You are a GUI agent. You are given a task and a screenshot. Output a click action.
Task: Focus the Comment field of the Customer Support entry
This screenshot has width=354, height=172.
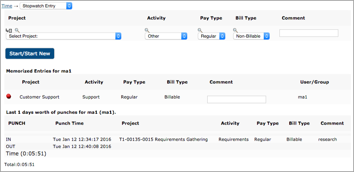click(x=237, y=99)
